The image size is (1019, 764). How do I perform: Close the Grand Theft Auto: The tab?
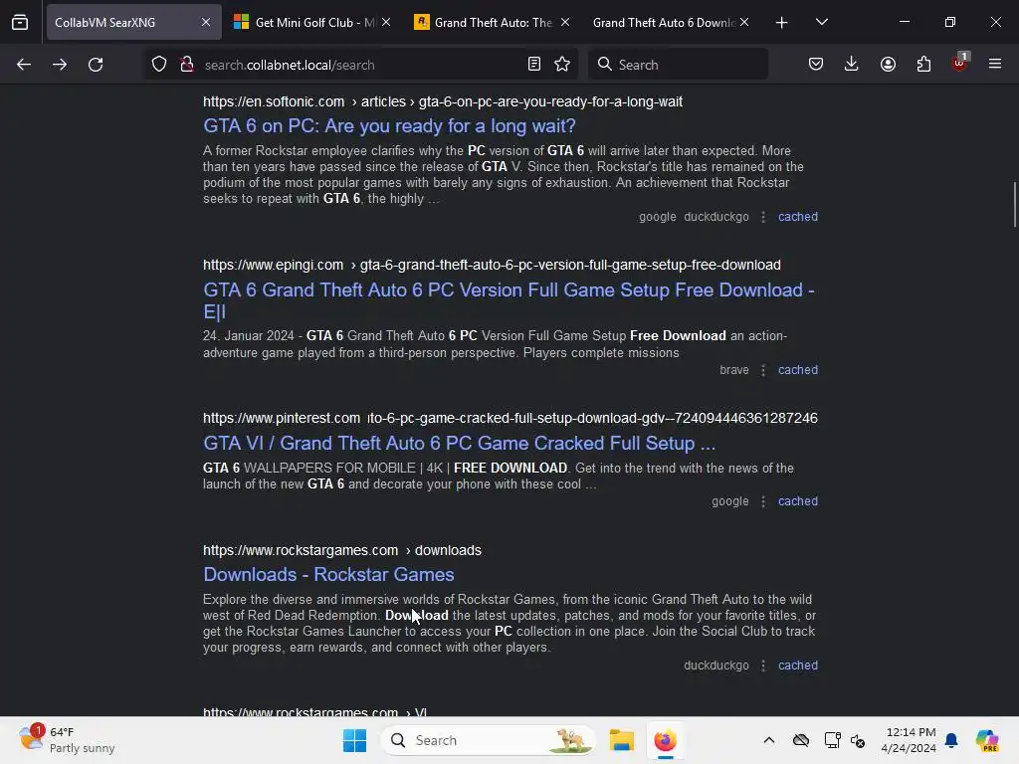point(565,23)
